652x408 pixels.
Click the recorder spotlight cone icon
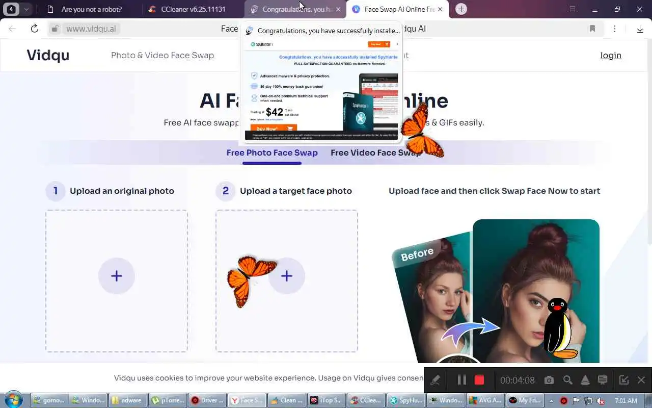(x=585, y=380)
